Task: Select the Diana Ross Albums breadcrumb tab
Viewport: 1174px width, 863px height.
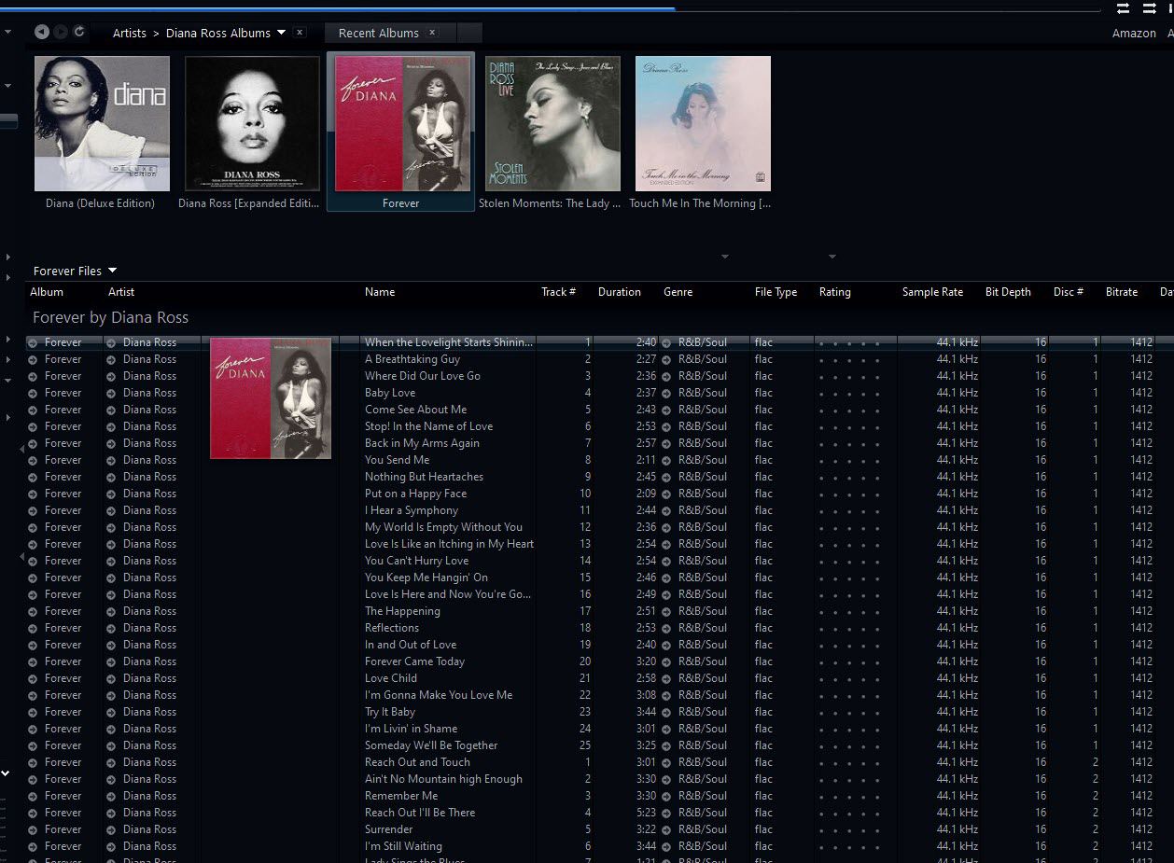Action: point(218,33)
